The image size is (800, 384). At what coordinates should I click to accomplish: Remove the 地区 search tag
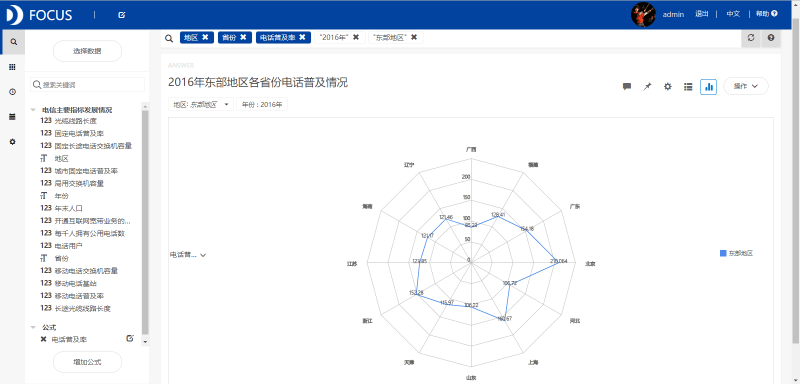pyautogui.click(x=205, y=37)
